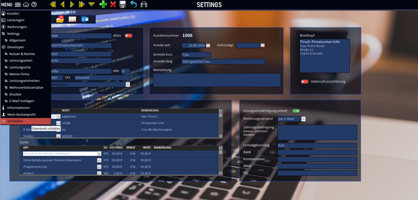This screenshot has width=418, height=200.
Task: Expand the 'Analyse einer fremden Datenbank' tariff dropdown
Action: point(98,154)
